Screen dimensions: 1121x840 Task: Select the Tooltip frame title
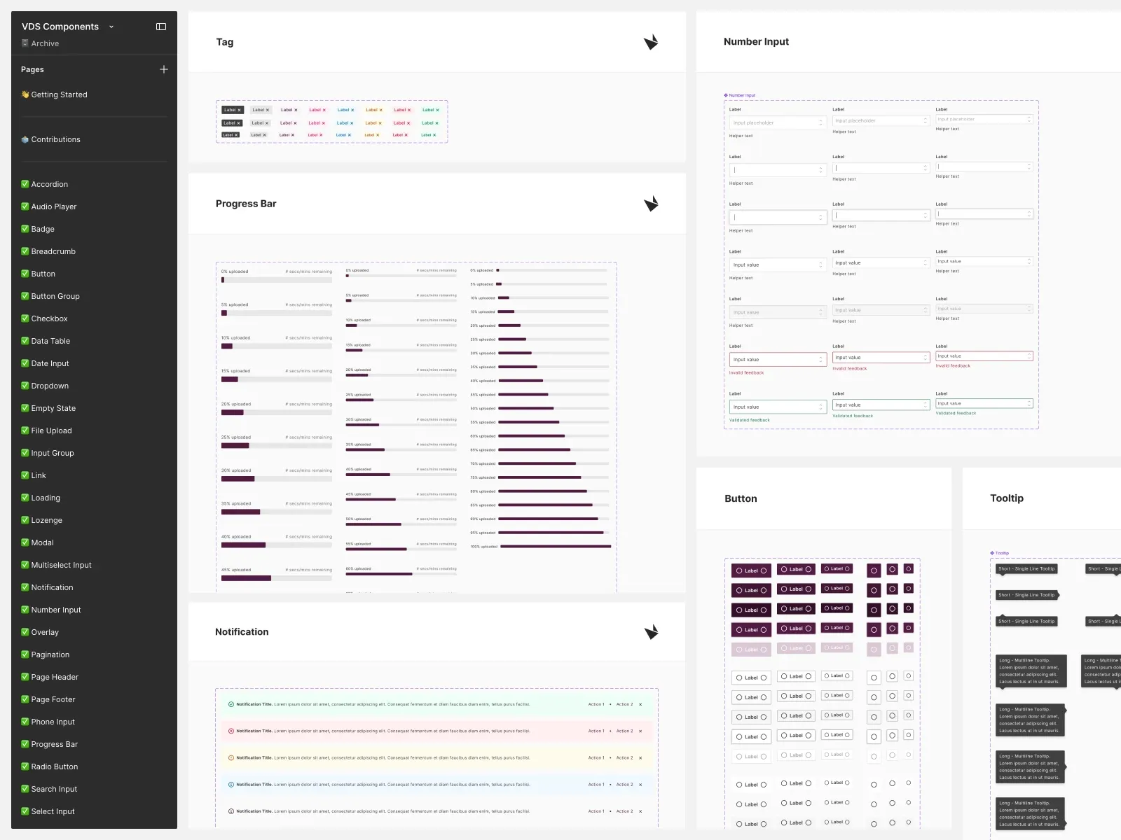pos(1007,498)
